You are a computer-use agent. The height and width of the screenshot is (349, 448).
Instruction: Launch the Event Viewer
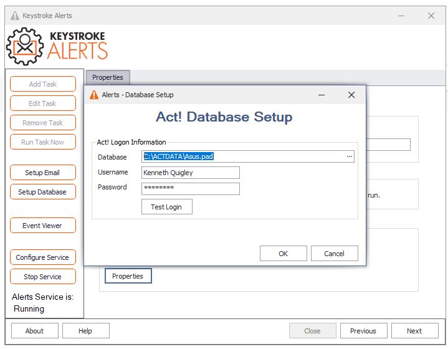(x=43, y=226)
